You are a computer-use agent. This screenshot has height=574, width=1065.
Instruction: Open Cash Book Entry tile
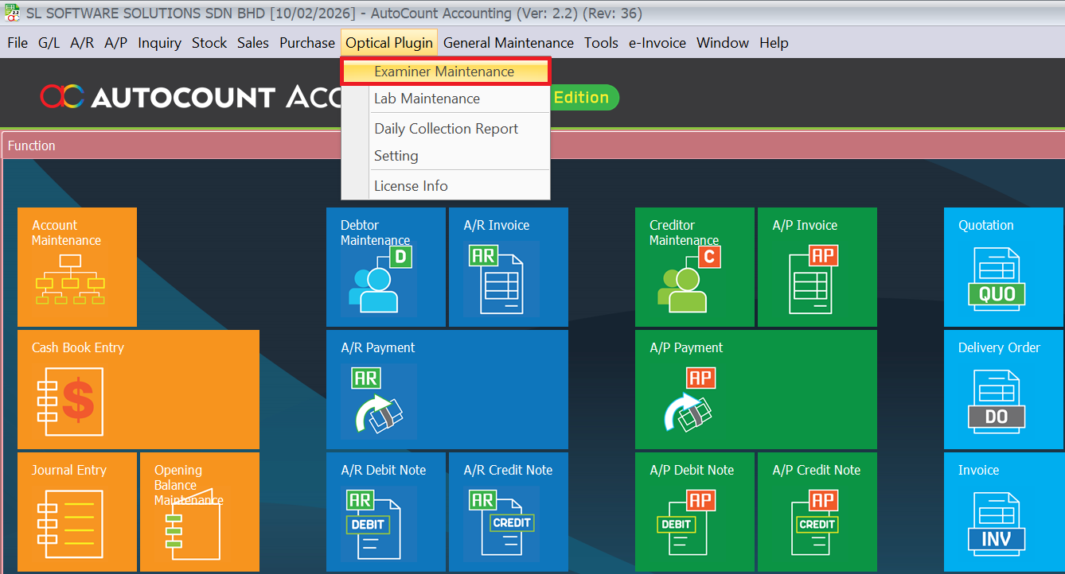pos(138,390)
